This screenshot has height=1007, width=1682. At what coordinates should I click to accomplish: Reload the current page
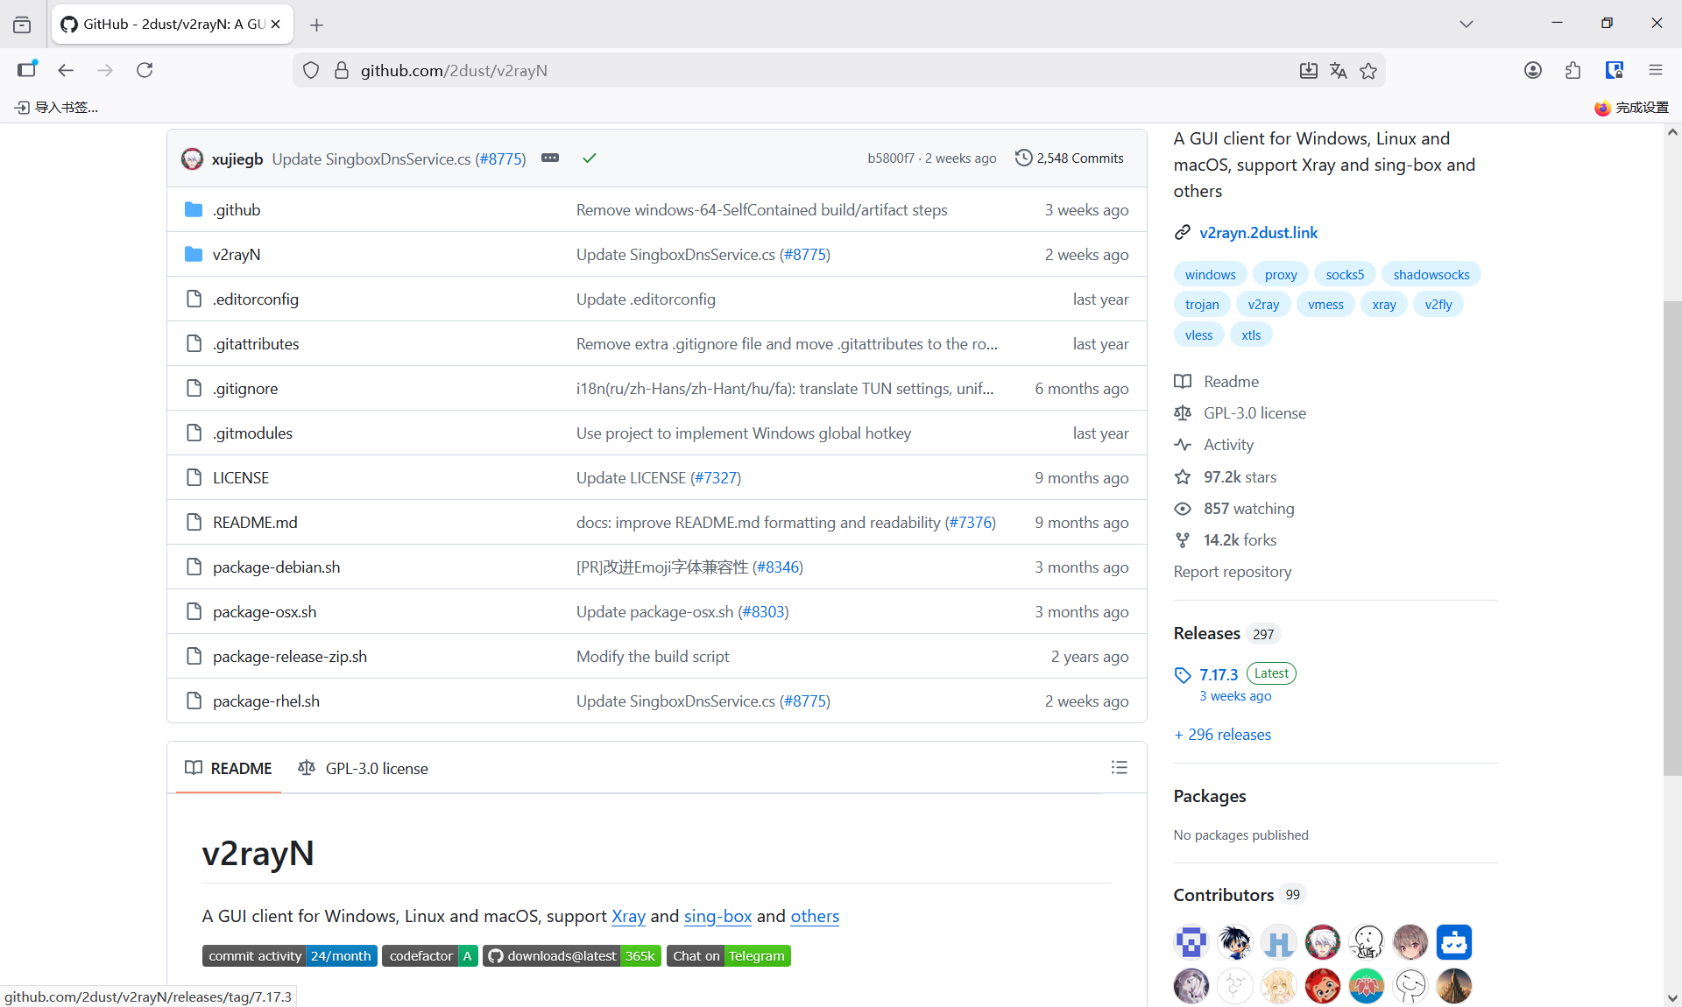pos(145,70)
